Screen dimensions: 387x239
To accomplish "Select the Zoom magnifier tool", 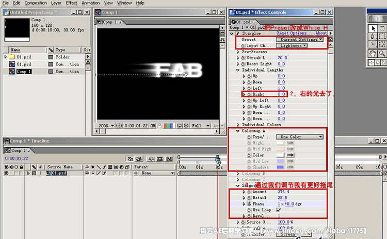I will pyautogui.click(x=382, y=54).
